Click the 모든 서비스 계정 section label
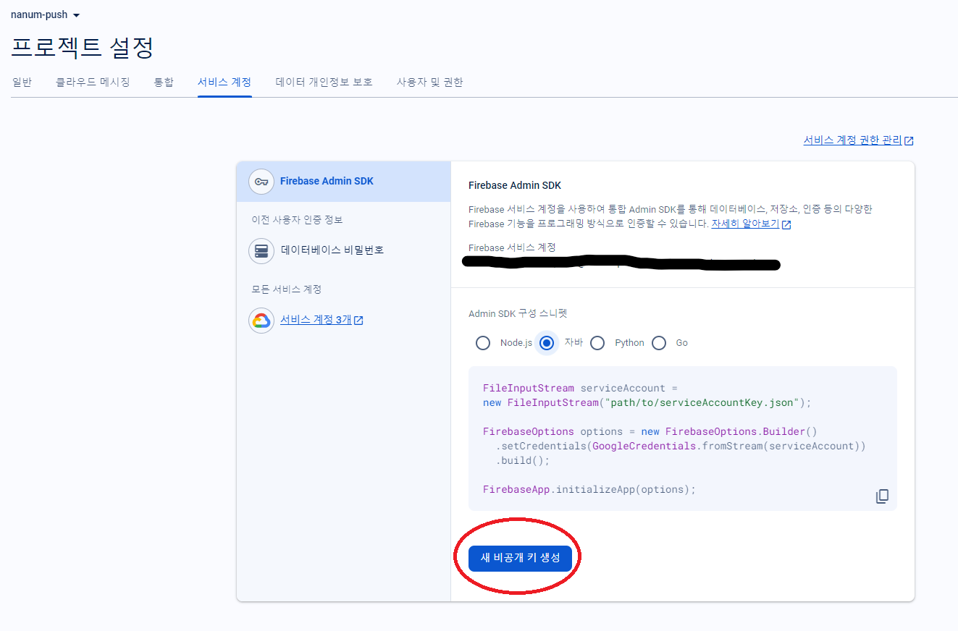 point(286,289)
